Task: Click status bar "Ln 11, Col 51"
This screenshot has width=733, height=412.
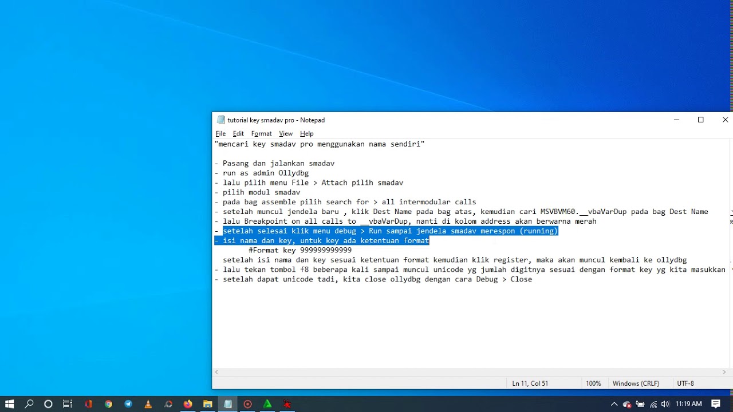Action: click(x=530, y=383)
